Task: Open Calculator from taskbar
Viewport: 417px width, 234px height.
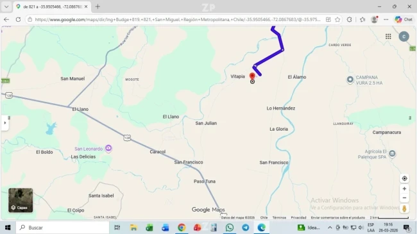Action: point(214,228)
